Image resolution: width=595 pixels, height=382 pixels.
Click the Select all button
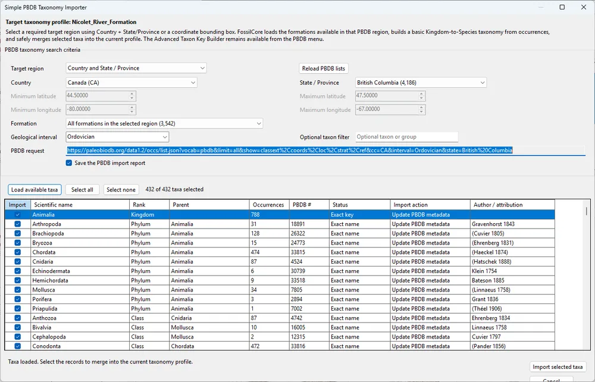[x=82, y=190]
